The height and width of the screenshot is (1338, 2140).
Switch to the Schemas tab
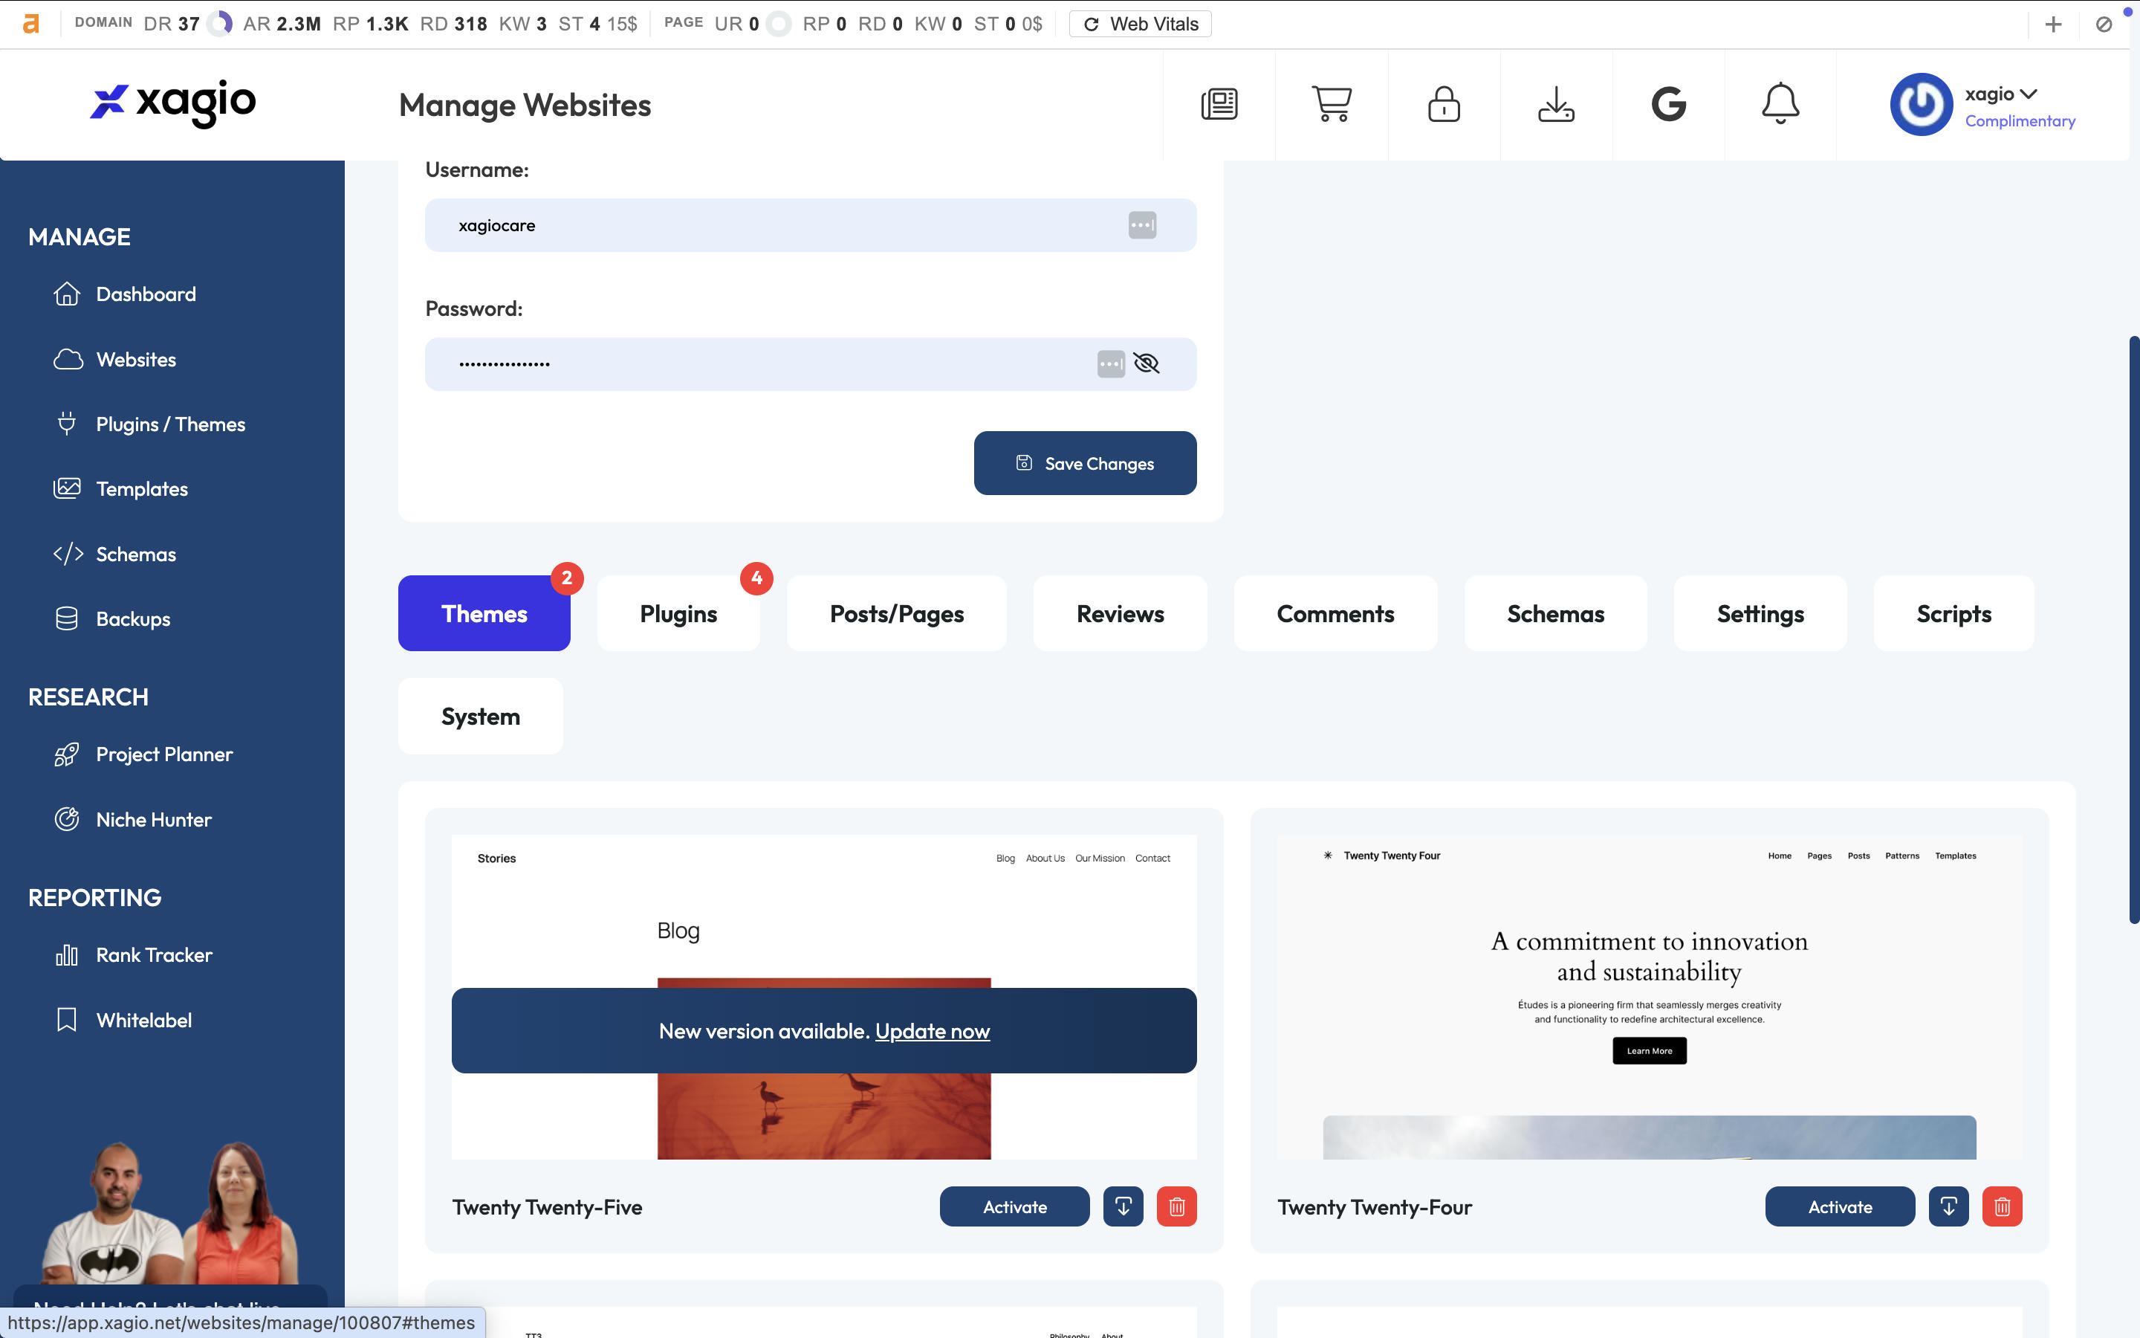point(1555,613)
